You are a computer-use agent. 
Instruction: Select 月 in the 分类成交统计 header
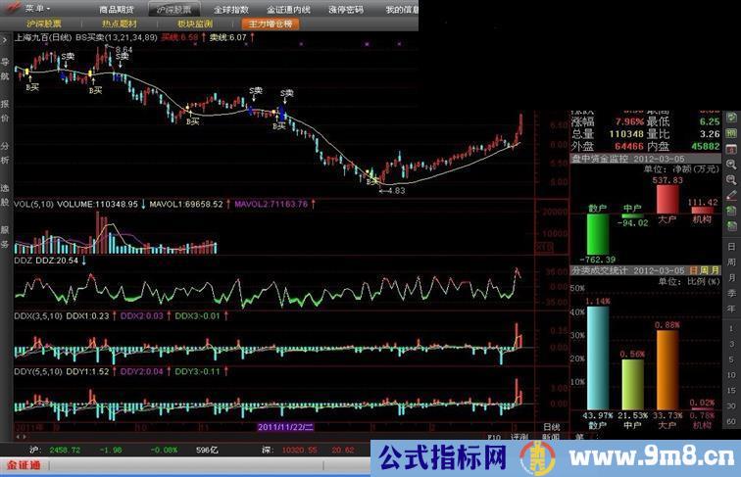[714, 269]
